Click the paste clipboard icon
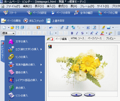The width and height of the screenshot is (120, 101). 38,28
